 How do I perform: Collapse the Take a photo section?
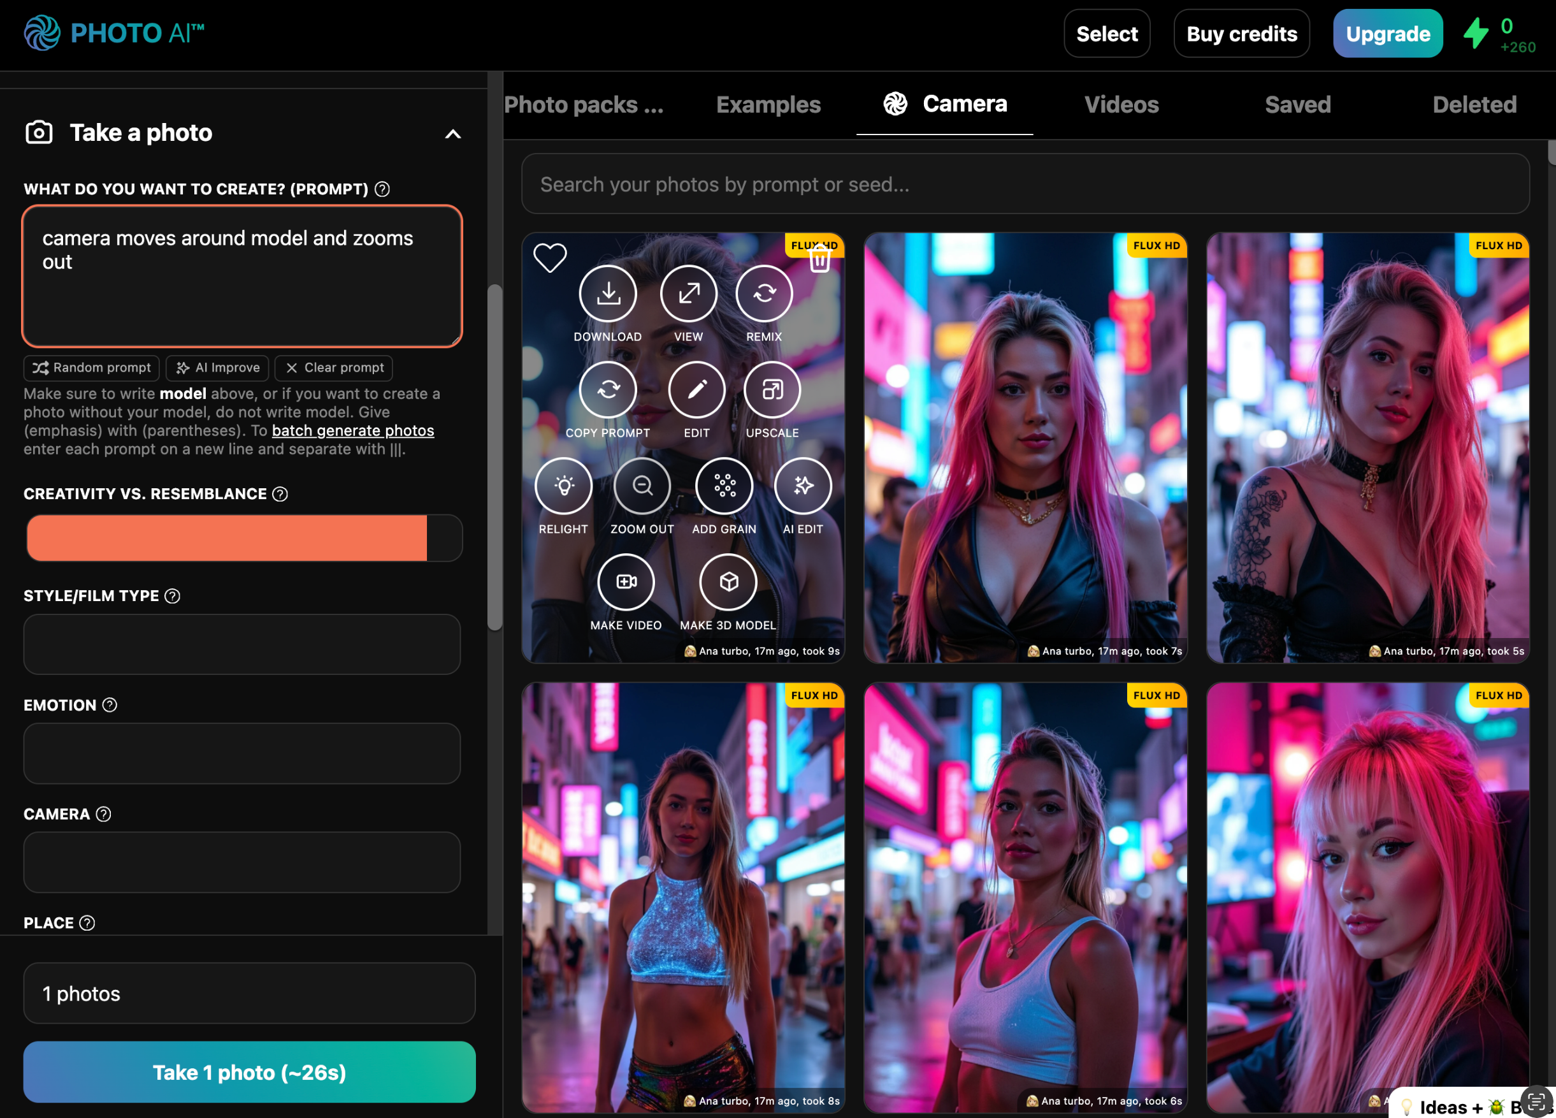pyautogui.click(x=453, y=134)
